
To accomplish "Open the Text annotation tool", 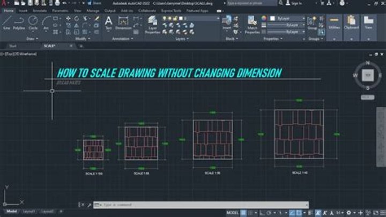I will (108, 23).
